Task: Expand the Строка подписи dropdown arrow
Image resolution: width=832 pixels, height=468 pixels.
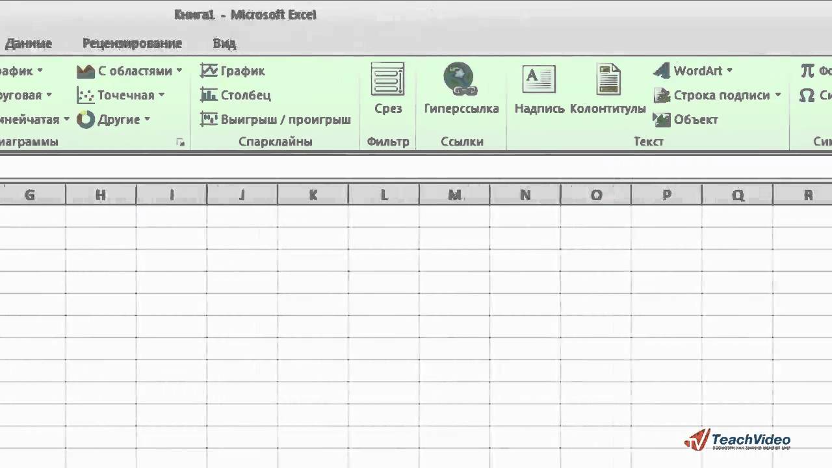Action: point(777,95)
